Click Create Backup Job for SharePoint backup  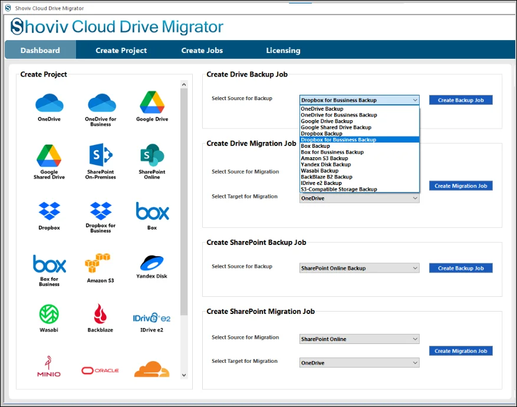tap(460, 268)
